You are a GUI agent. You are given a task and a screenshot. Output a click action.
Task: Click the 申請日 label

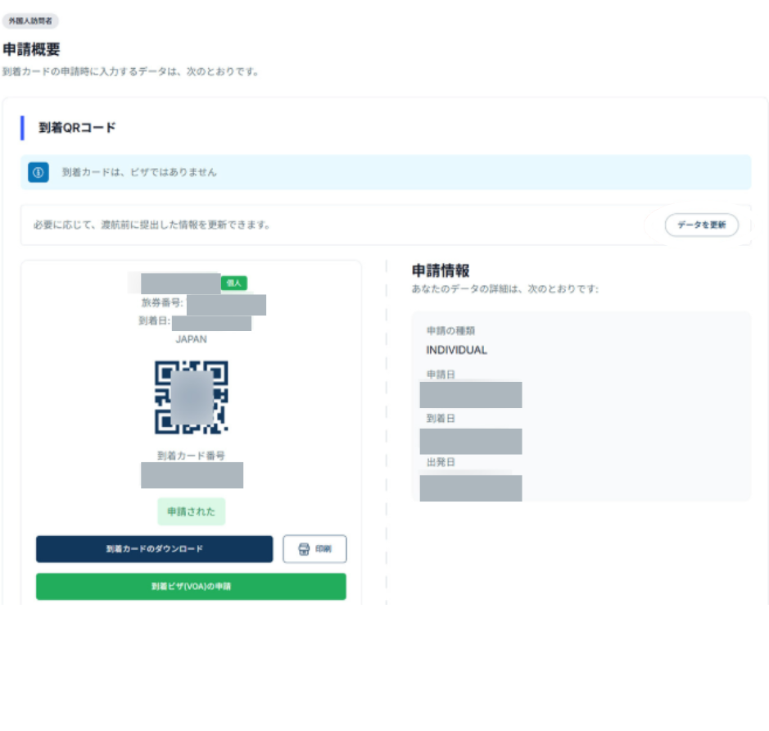(x=441, y=375)
